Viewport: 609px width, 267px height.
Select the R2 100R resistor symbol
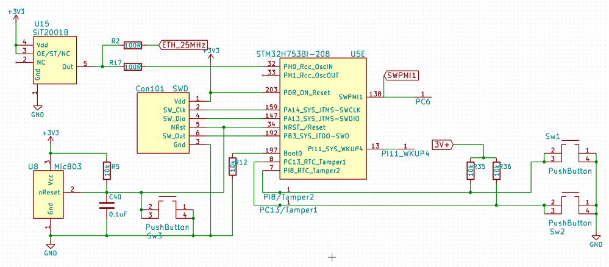pyautogui.click(x=133, y=46)
